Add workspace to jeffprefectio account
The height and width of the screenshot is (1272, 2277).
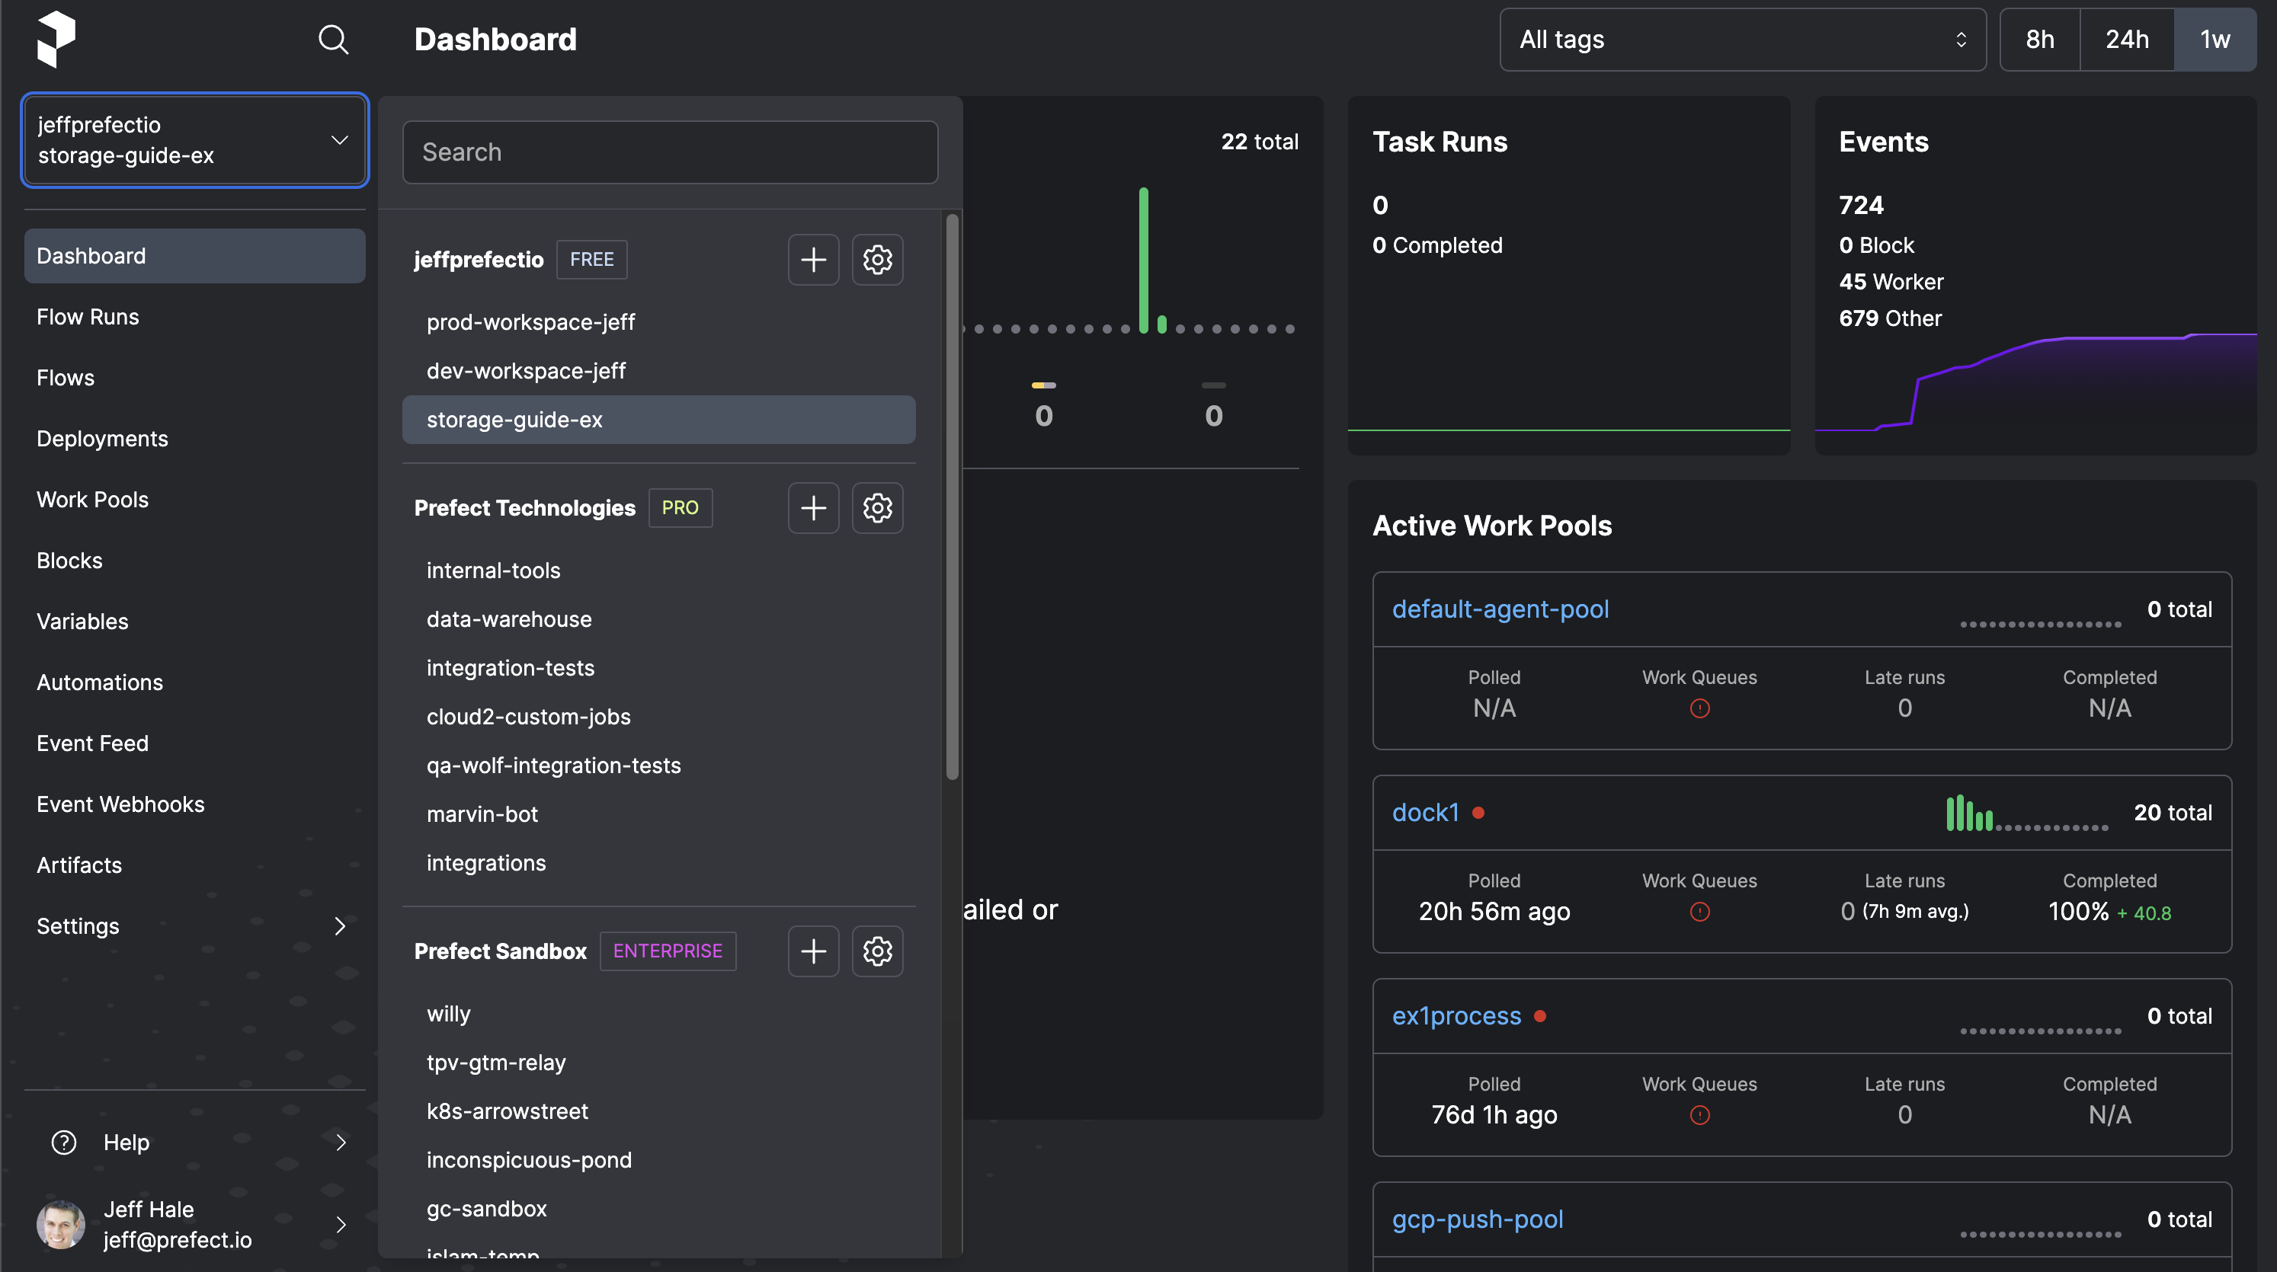813,260
